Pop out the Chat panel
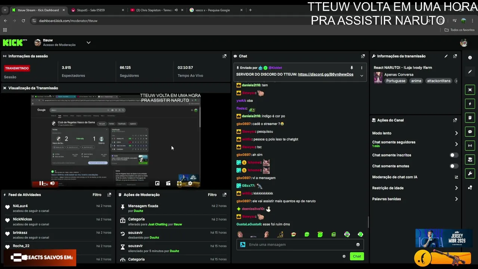 [363, 56]
